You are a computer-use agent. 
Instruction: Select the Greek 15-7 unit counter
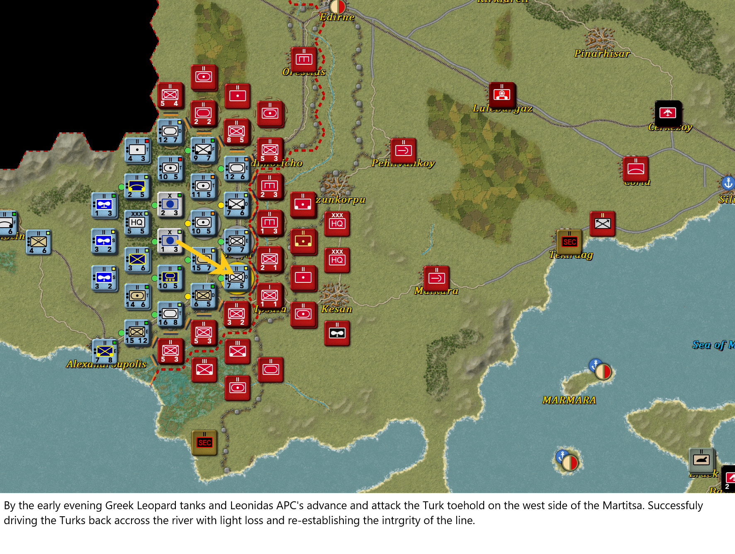point(203,260)
